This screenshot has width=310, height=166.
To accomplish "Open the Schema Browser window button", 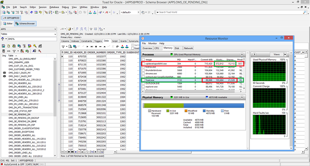I will tap(26, 24).
